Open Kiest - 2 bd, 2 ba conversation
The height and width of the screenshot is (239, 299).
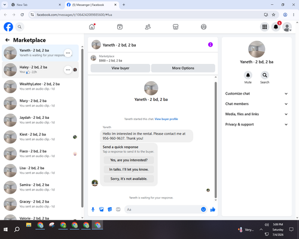pyautogui.click(x=40, y=137)
